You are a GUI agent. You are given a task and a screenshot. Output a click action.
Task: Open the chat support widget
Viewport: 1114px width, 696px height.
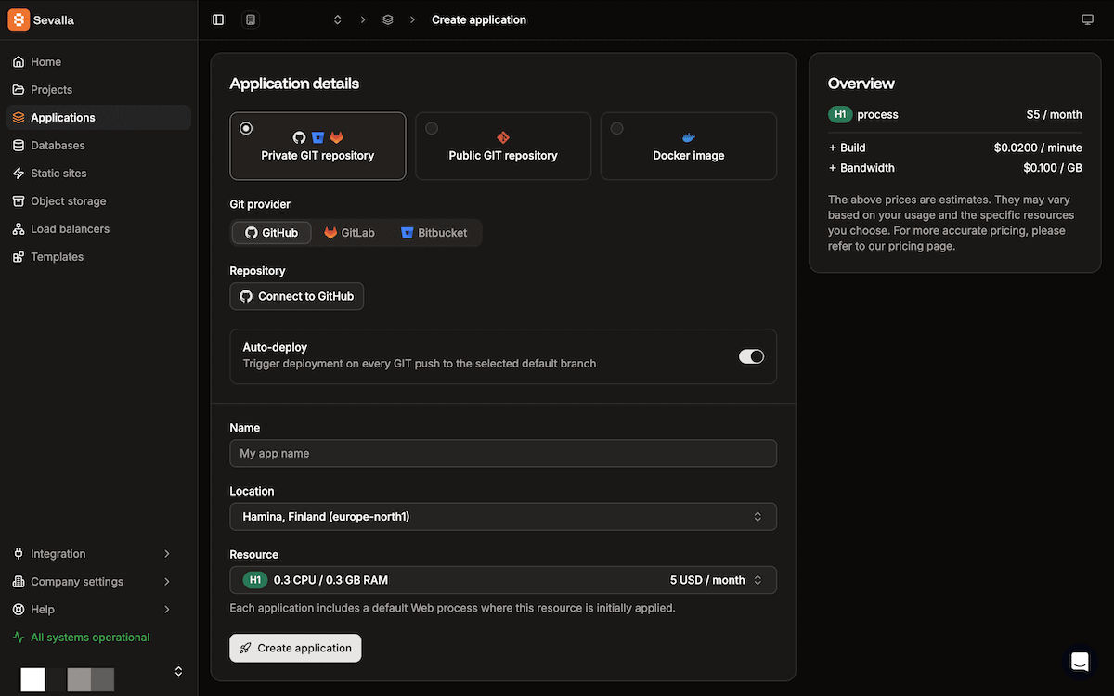tap(1079, 662)
